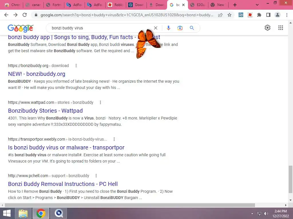Toggle the browser side panel
293x219 pixels.
pos(268,15)
